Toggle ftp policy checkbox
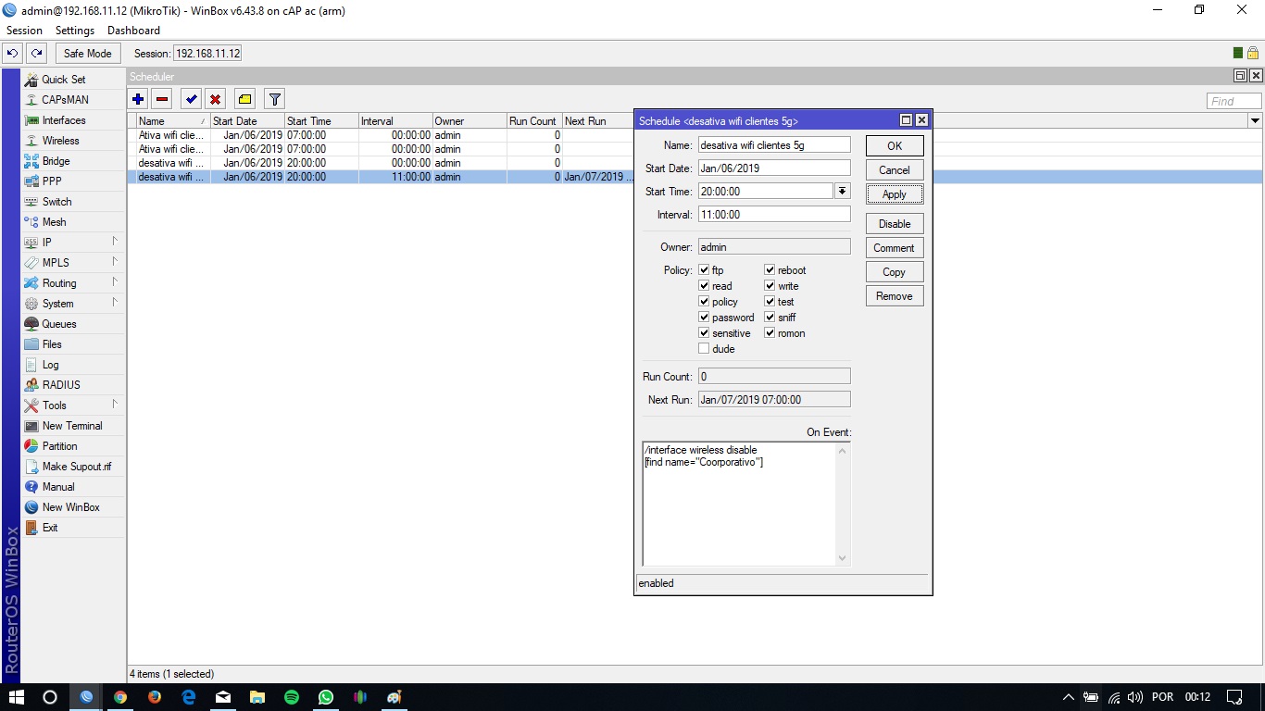 [704, 270]
